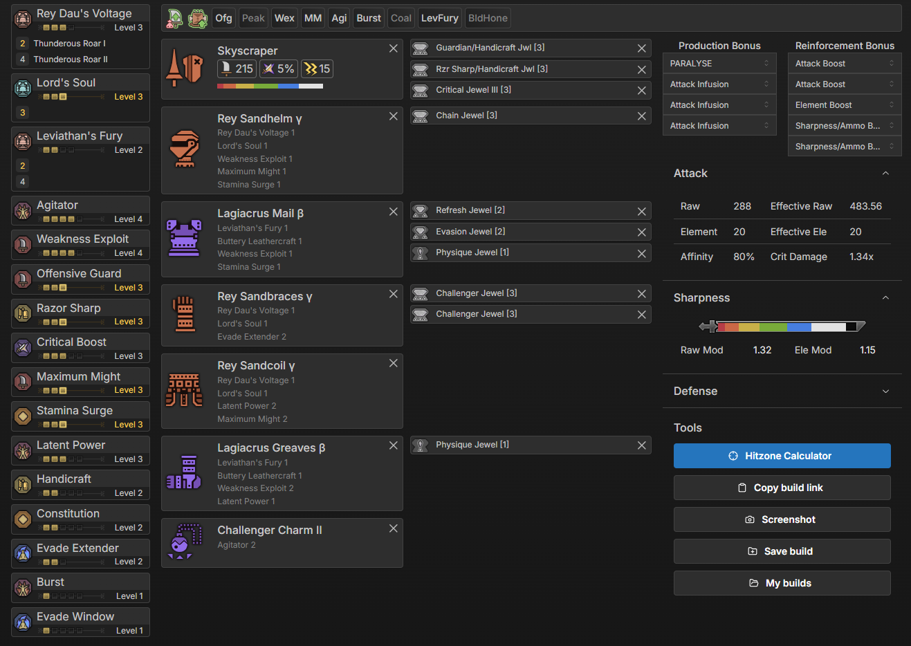Click the Rey Dau's Voltage skill icon
Viewport: 911px width, 646px height.
[23, 19]
